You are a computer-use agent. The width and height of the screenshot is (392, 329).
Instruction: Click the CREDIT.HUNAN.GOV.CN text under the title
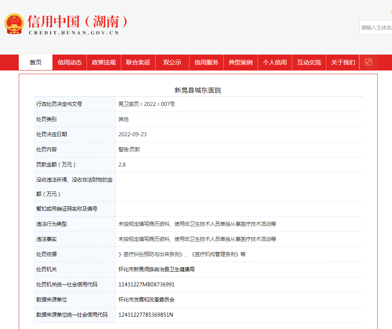click(x=74, y=33)
